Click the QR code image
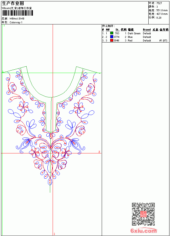This screenshot has height=236, width=170. pos(143,214)
